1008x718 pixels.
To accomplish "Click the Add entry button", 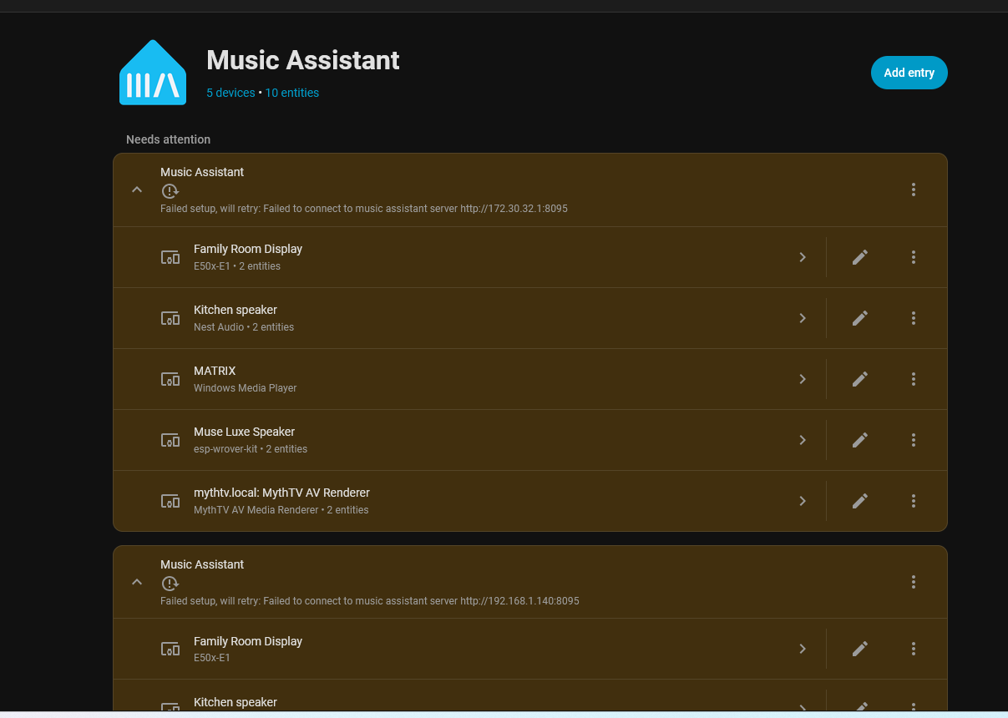I will coord(909,73).
